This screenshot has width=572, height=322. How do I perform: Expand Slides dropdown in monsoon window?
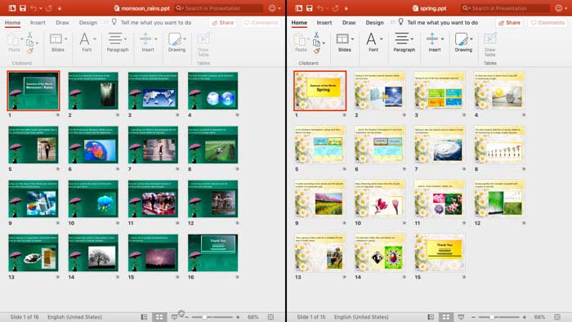click(x=66, y=38)
